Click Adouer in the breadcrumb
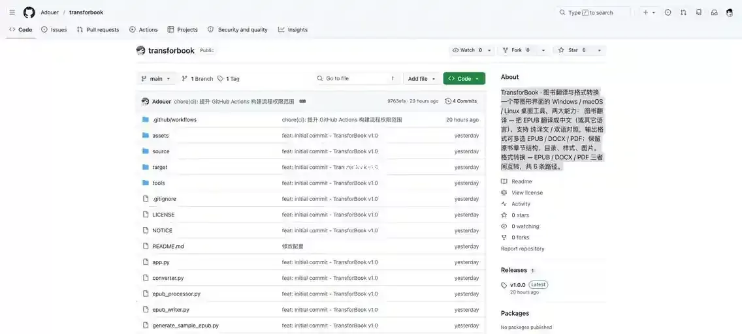This screenshot has width=742, height=334. click(50, 12)
